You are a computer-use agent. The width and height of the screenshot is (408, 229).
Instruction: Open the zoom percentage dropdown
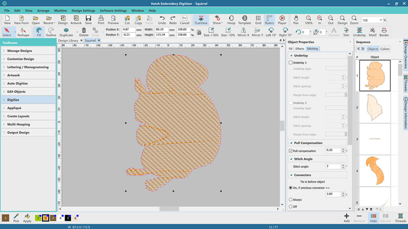click(381, 20)
